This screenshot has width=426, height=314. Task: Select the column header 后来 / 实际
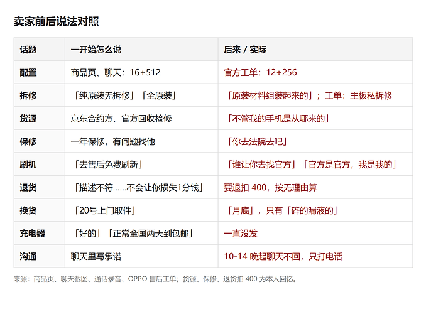pos(315,49)
